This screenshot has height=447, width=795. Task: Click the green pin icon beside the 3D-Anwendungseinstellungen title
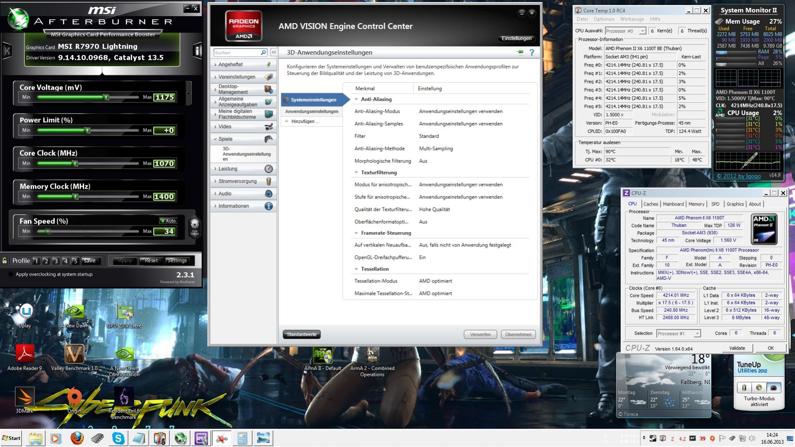(520, 52)
